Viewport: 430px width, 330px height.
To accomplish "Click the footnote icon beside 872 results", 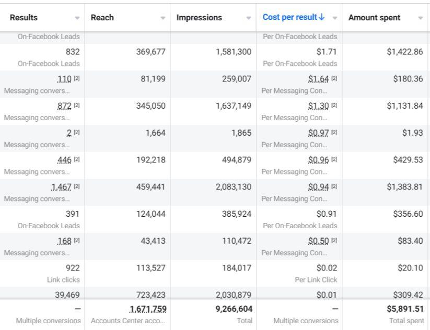I will pos(77,106).
